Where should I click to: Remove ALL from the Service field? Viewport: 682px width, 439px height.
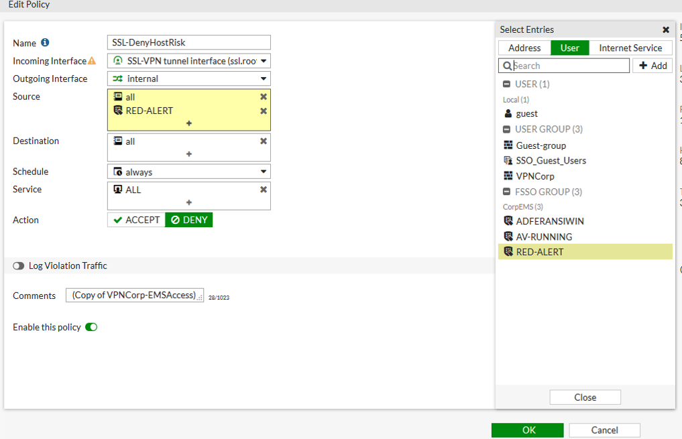coord(263,190)
